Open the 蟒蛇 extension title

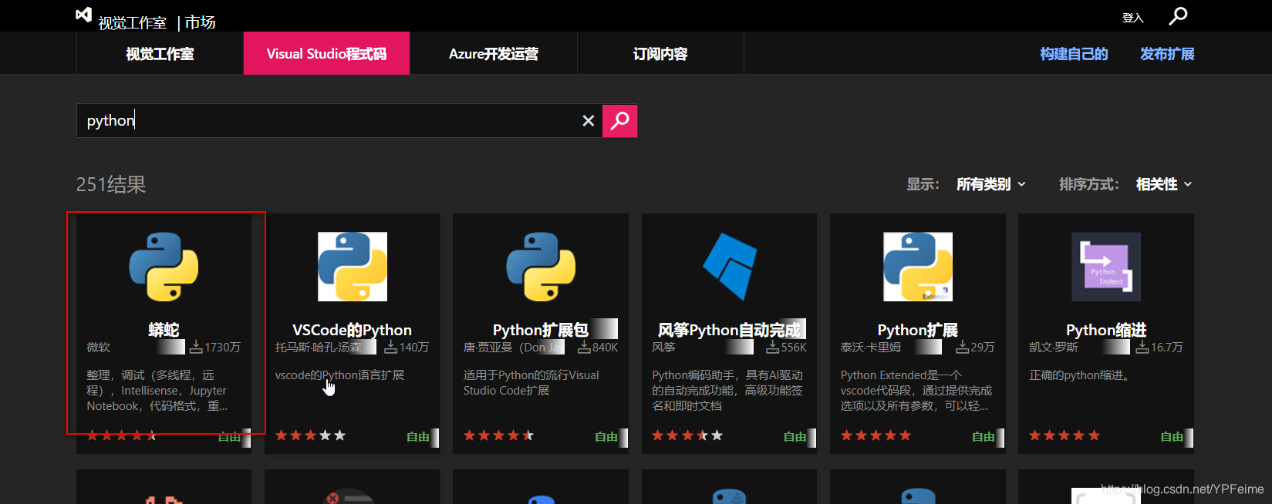click(164, 330)
